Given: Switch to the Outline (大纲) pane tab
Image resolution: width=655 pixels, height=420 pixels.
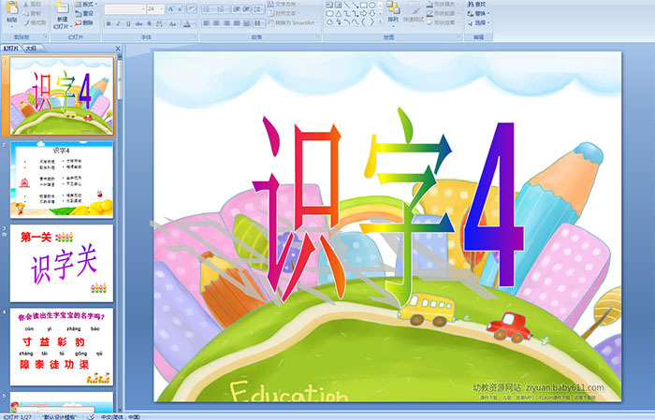Looking at the screenshot, I should (31, 49).
